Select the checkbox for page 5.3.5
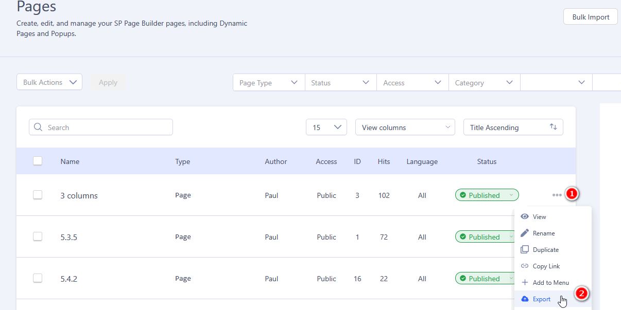The image size is (621, 310). [38, 236]
